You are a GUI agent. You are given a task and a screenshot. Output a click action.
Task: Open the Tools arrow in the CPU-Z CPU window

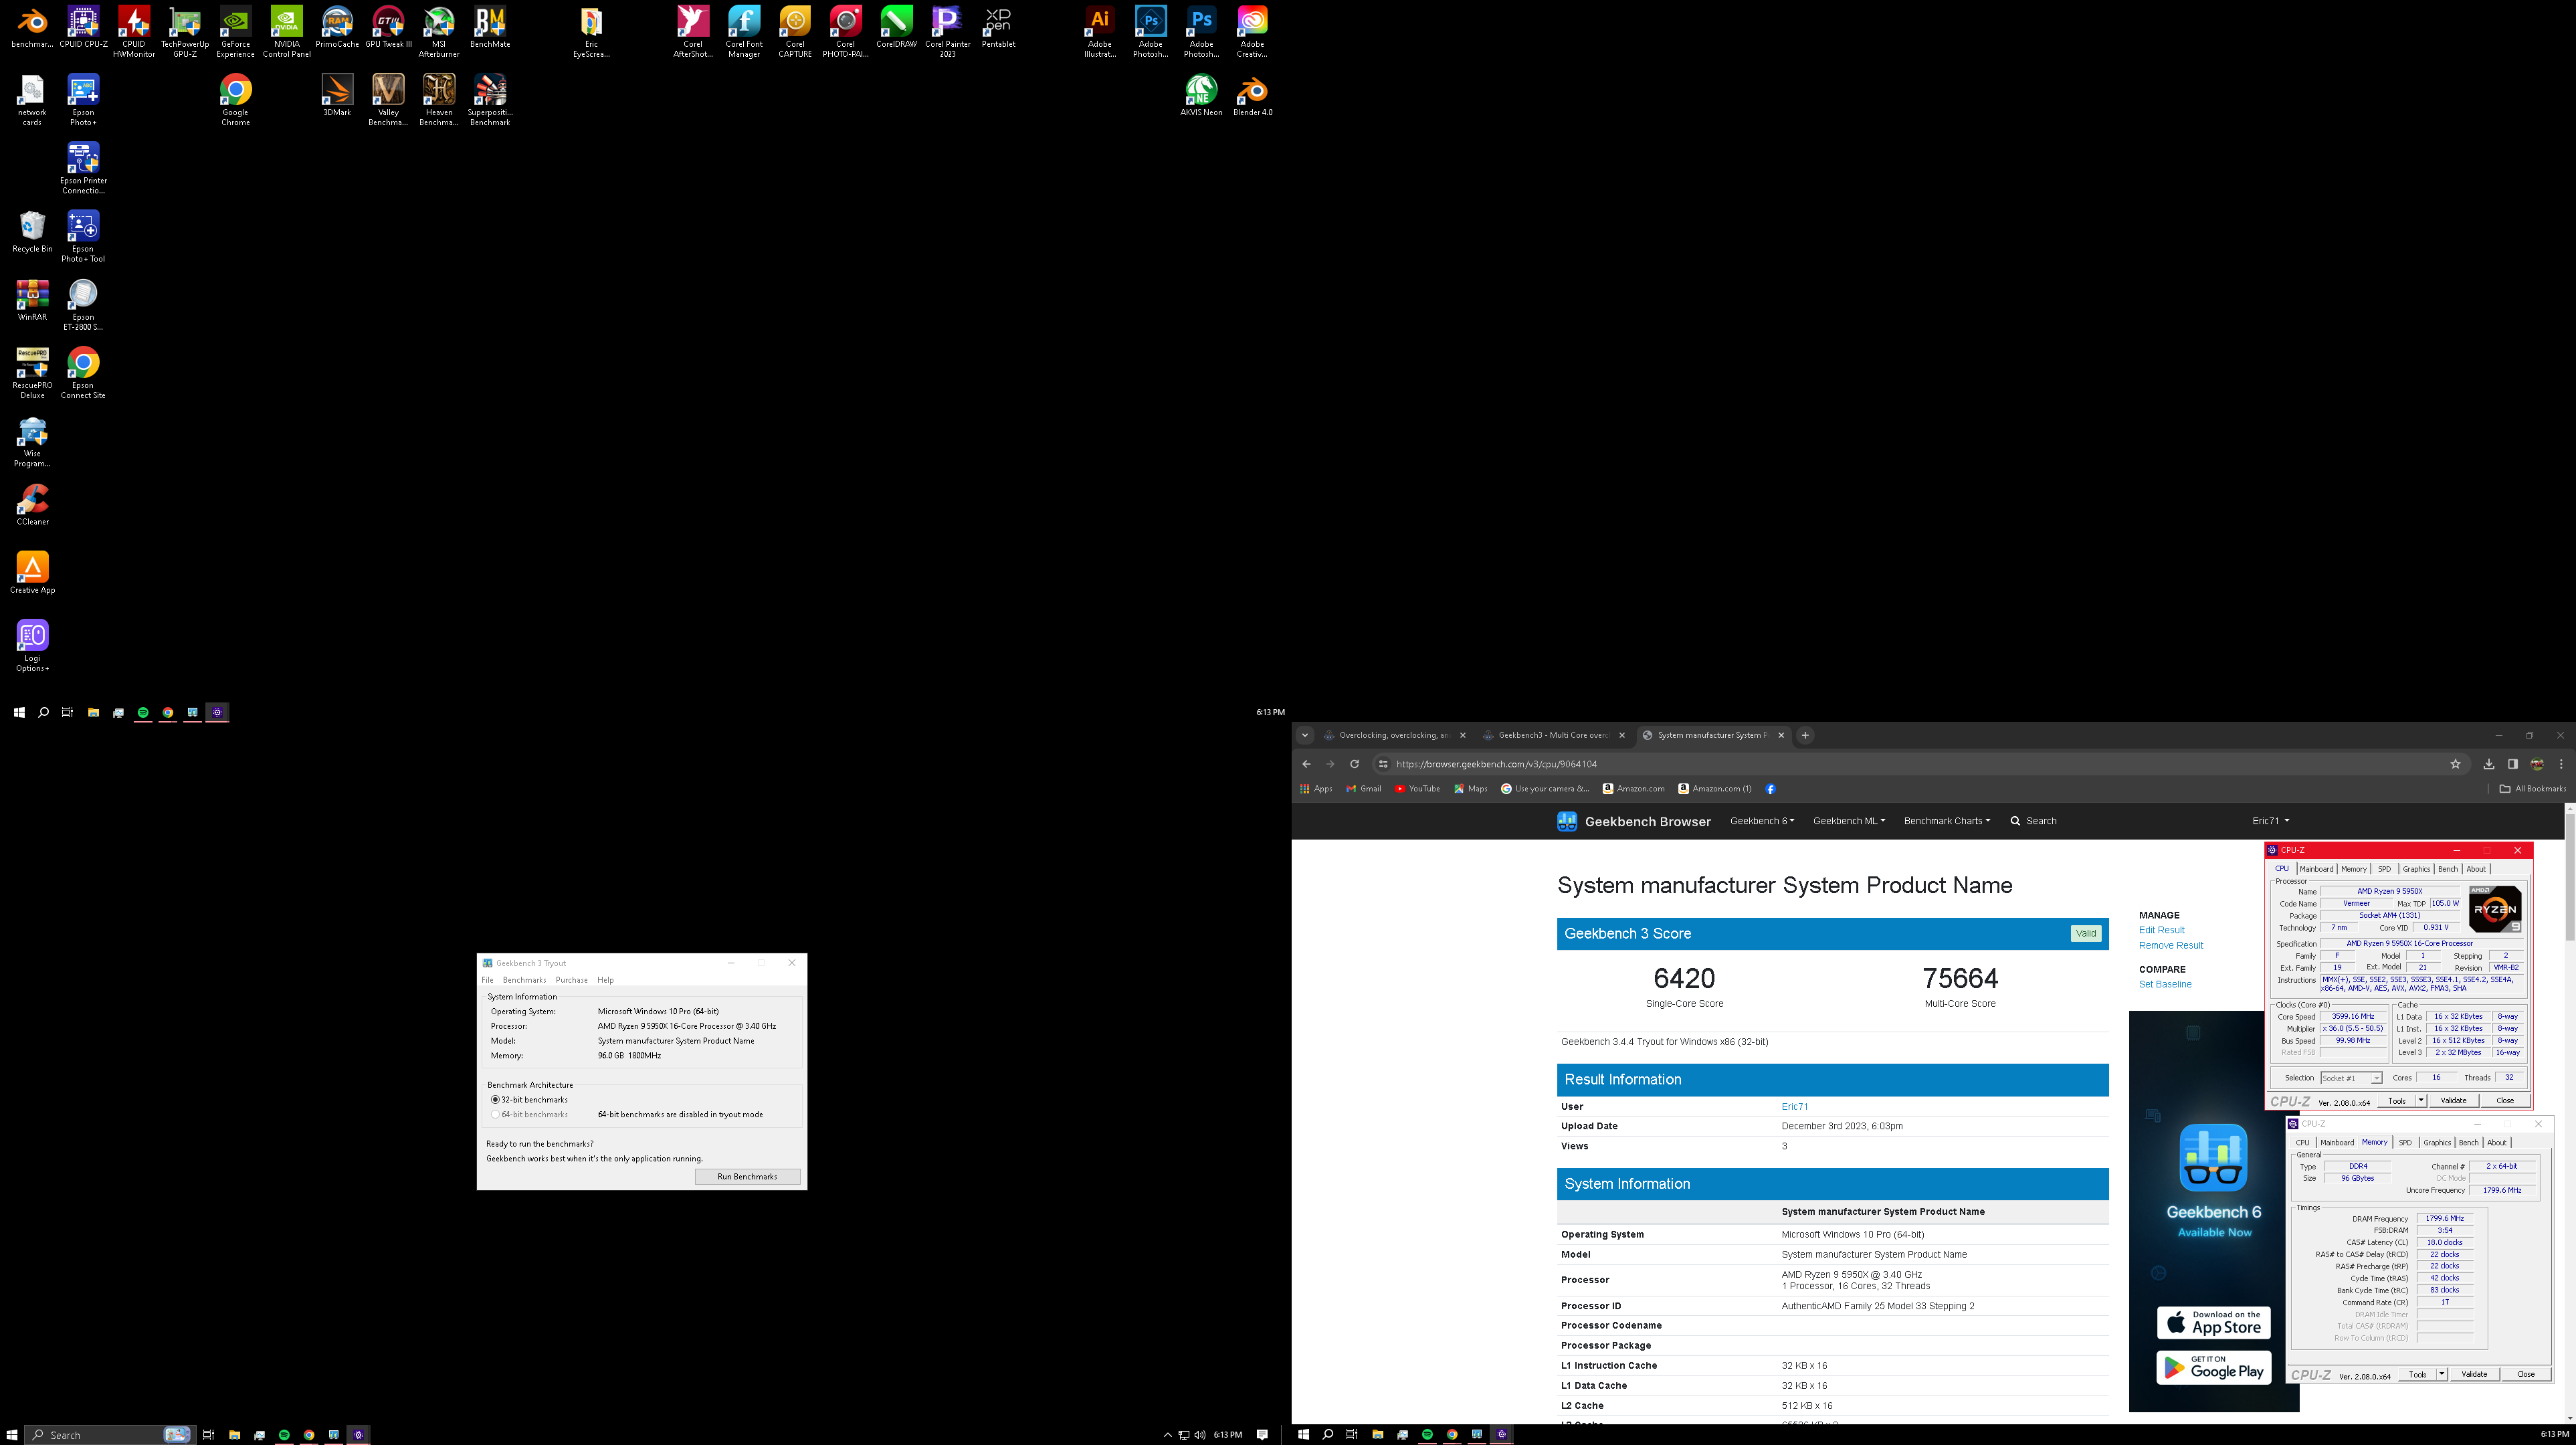(x=2421, y=1101)
